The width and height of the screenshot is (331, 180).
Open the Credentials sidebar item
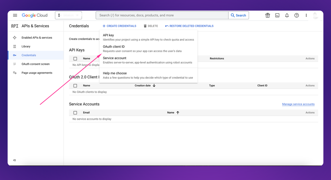point(36,55)
